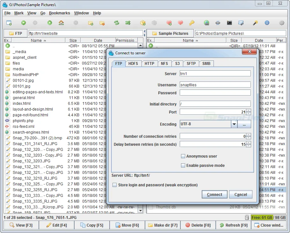The height and width of the screenshot is (233, 290).
Task: Click Copy [F5] button
Action: click(x=92, y=225)
